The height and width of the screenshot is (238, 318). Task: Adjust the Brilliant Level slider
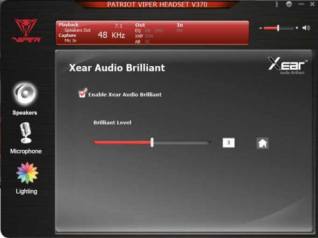(152, 142)
